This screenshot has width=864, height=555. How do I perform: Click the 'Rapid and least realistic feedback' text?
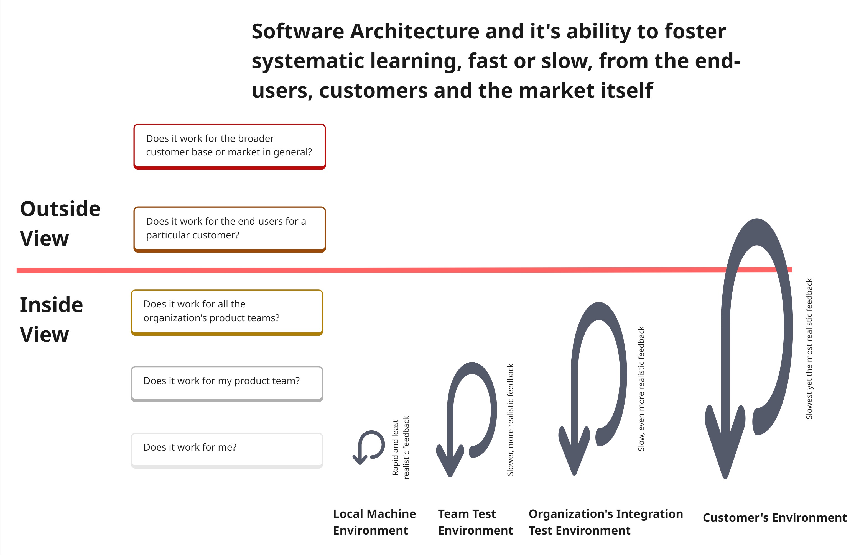(401, 448)
